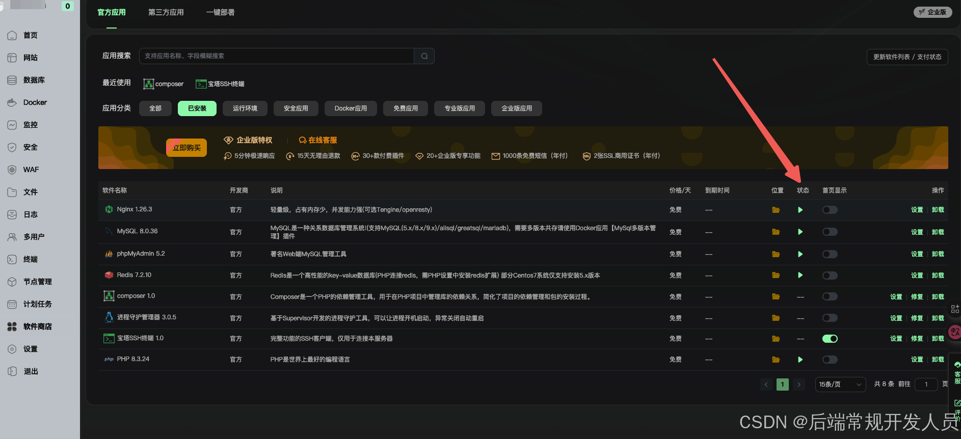Focus the 应用搜索 input field

click(x=276, y=56)
